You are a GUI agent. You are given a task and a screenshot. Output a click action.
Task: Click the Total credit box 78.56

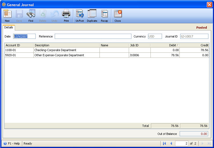point(194,126)
